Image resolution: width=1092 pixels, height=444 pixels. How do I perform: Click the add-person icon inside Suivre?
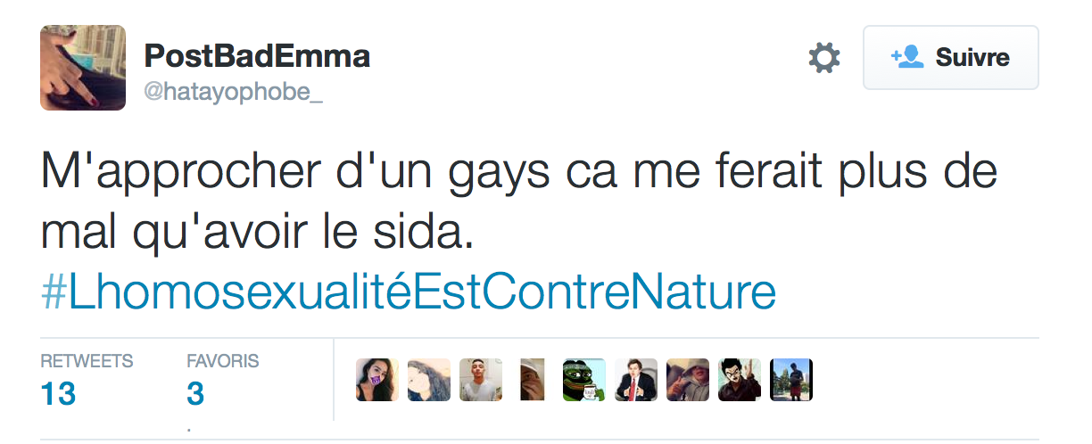pyautogui.click(x=906, y=58)
